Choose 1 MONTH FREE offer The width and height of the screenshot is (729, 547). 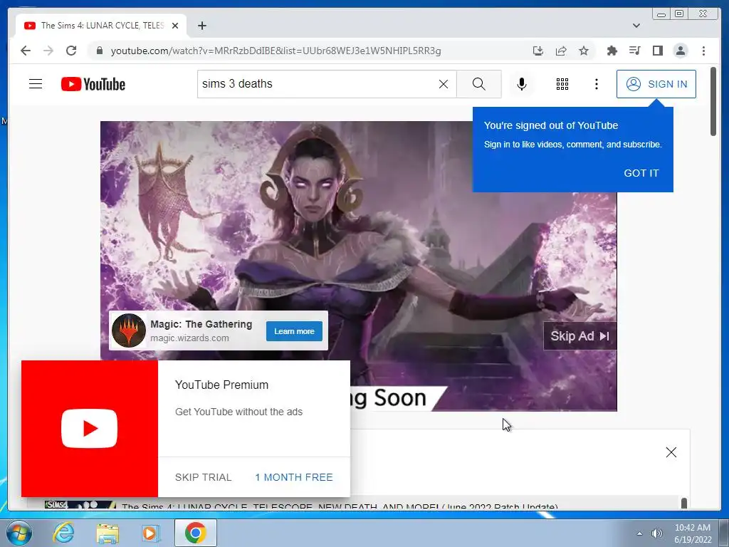[x=294, y=477]
